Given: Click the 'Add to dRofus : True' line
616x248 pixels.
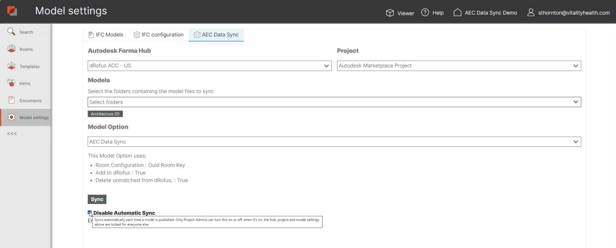Looking at the screenshot, I should (120, 173).
